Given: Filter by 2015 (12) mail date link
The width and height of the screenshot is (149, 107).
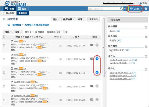Looking at the screenshot, I should (x=115, y=31).
